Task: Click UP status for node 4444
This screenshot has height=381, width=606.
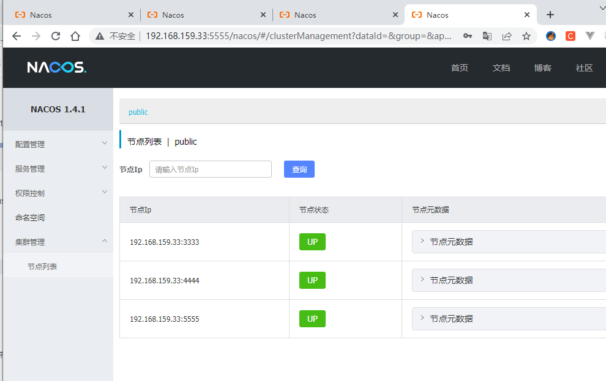Action: (312, 280)
